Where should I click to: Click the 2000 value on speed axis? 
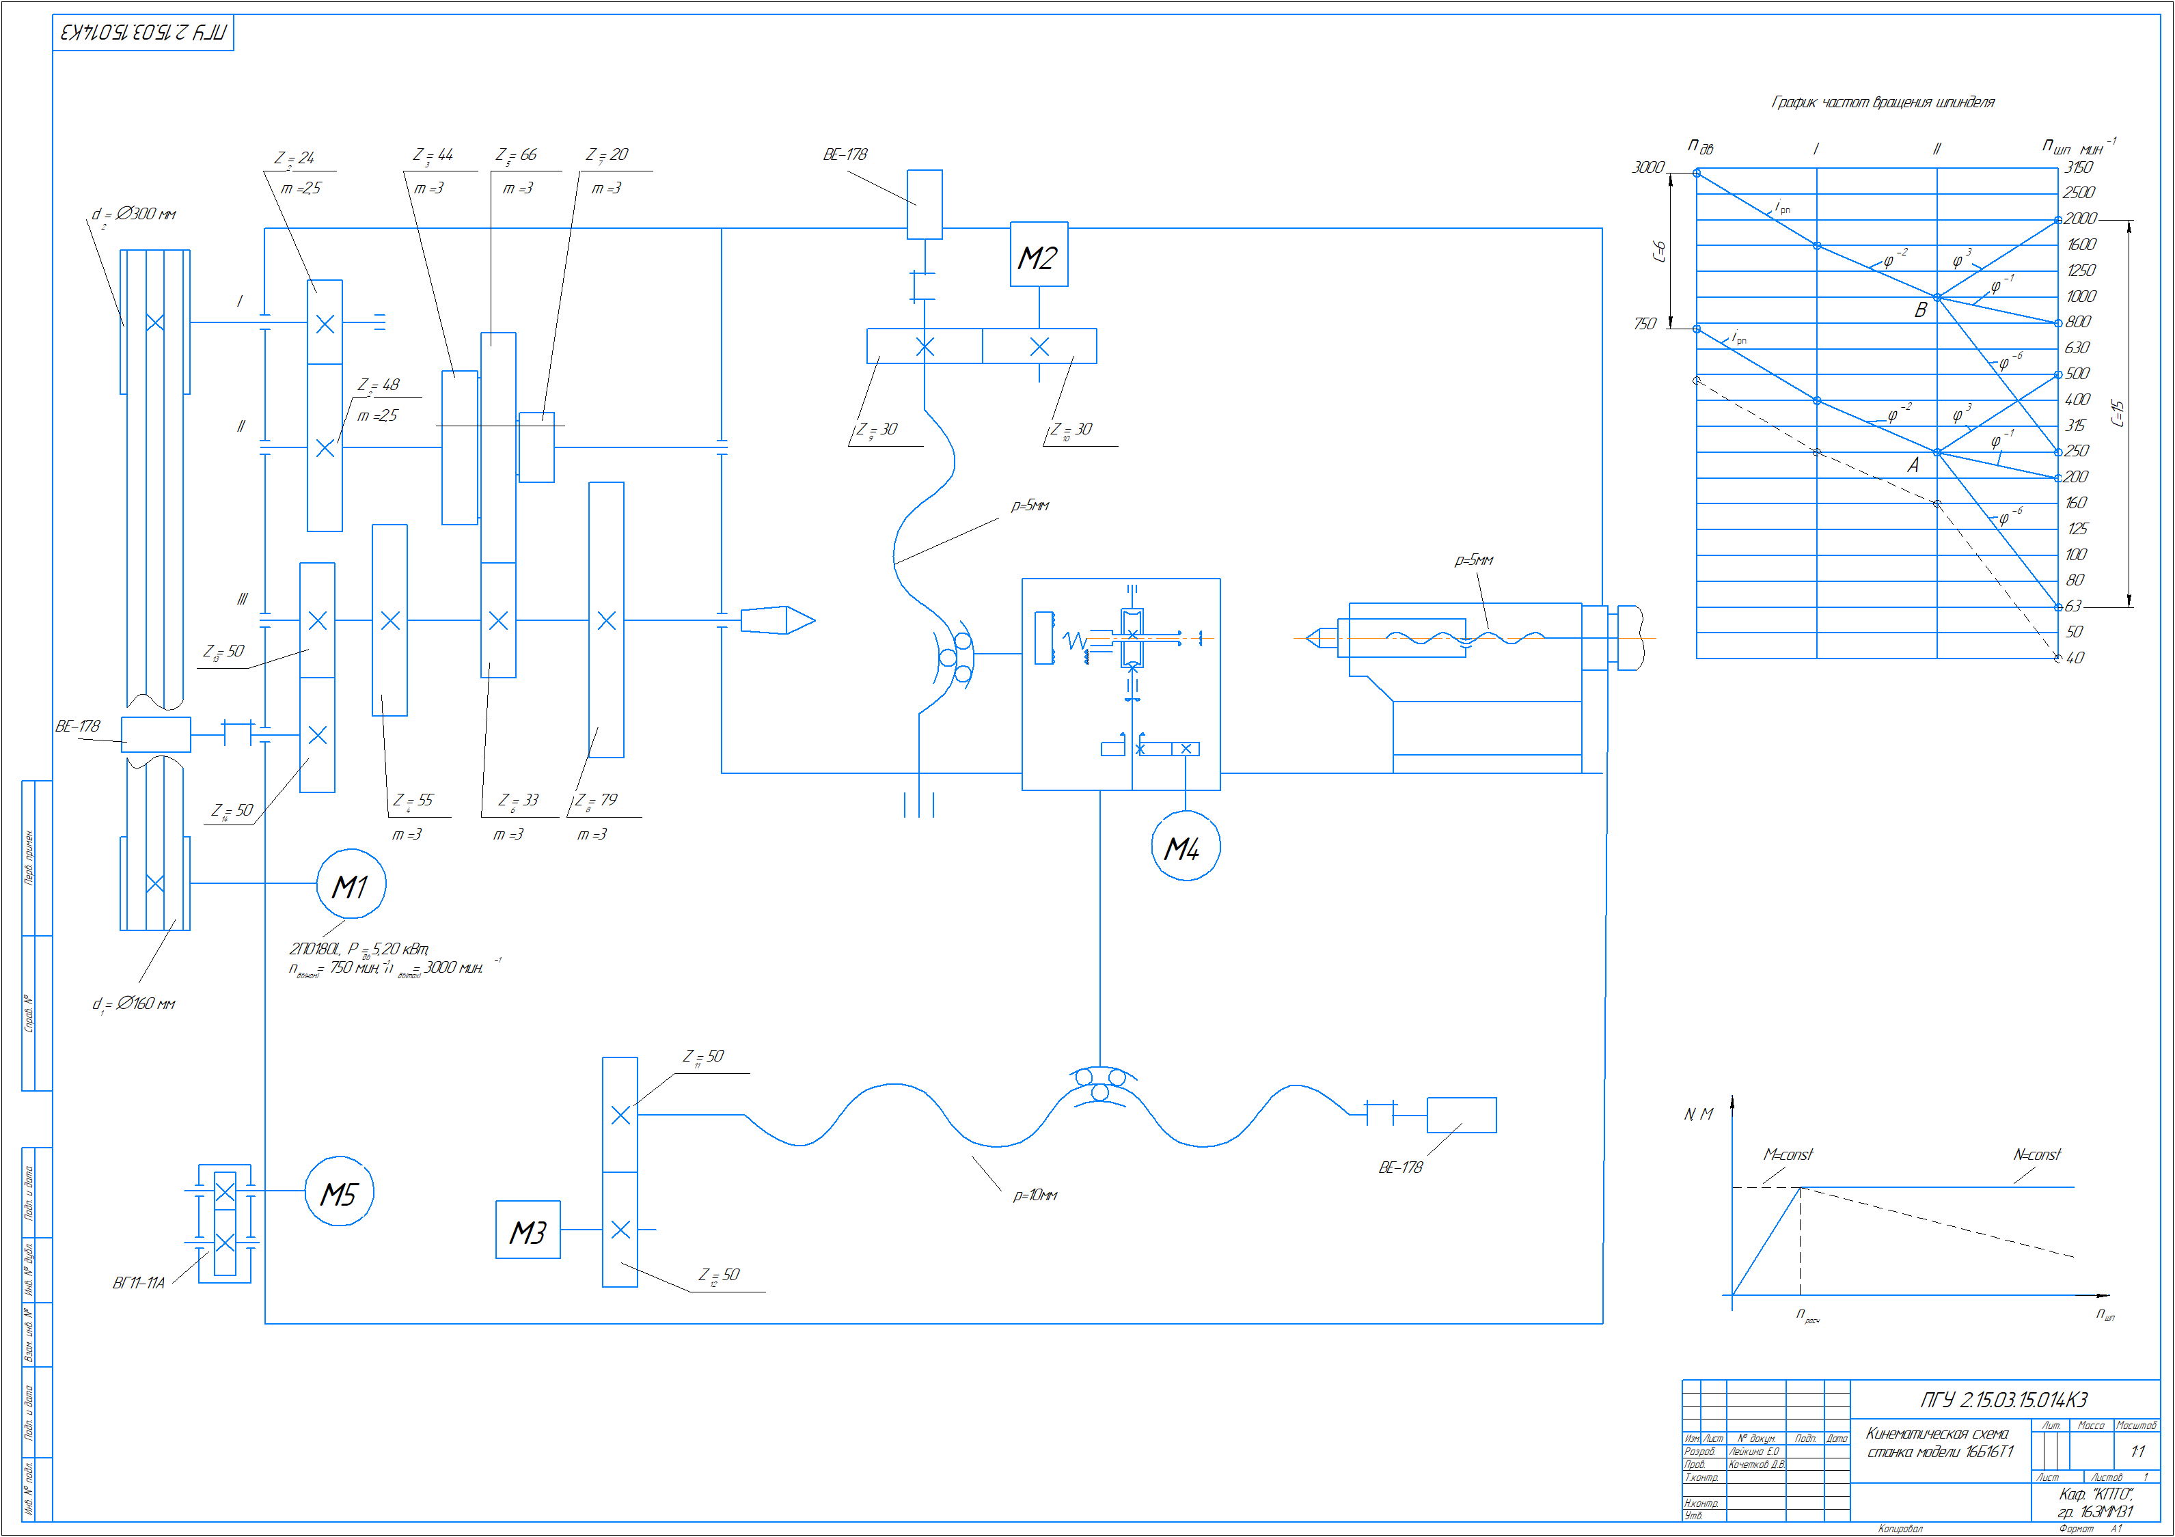(x=2080, y=219)
